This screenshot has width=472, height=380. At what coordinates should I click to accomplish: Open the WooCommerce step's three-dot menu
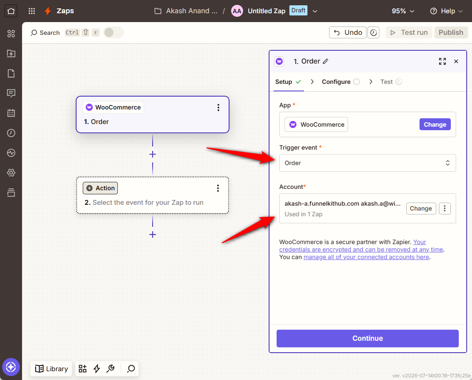218,108
